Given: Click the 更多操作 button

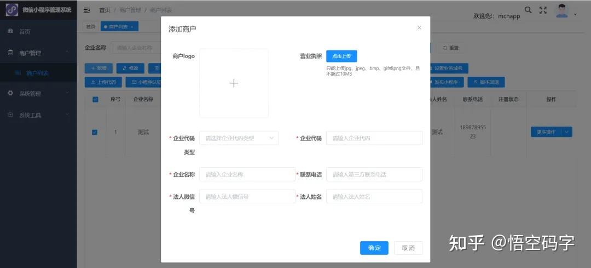Looking at the screenshot, I should (546, 132).
